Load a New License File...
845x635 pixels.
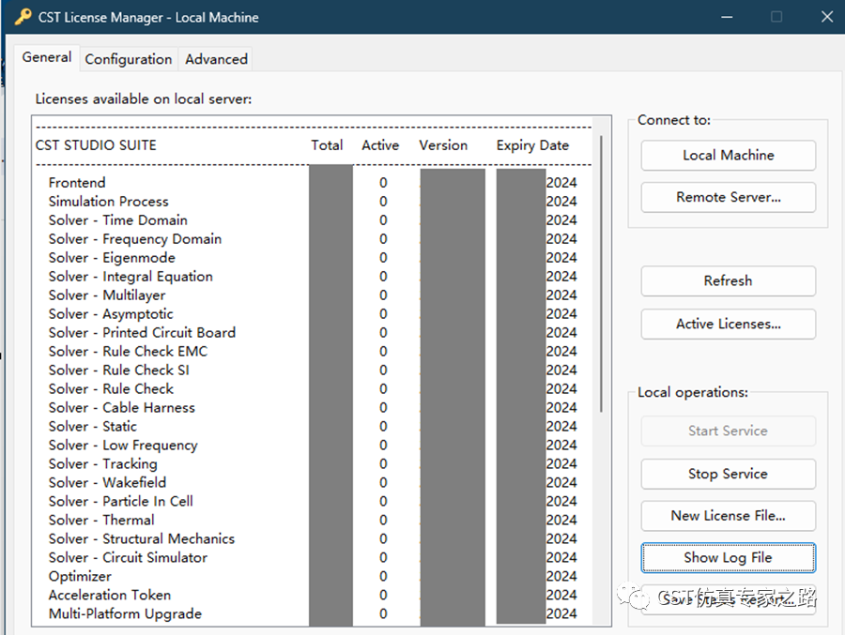(x=728, y=516)
